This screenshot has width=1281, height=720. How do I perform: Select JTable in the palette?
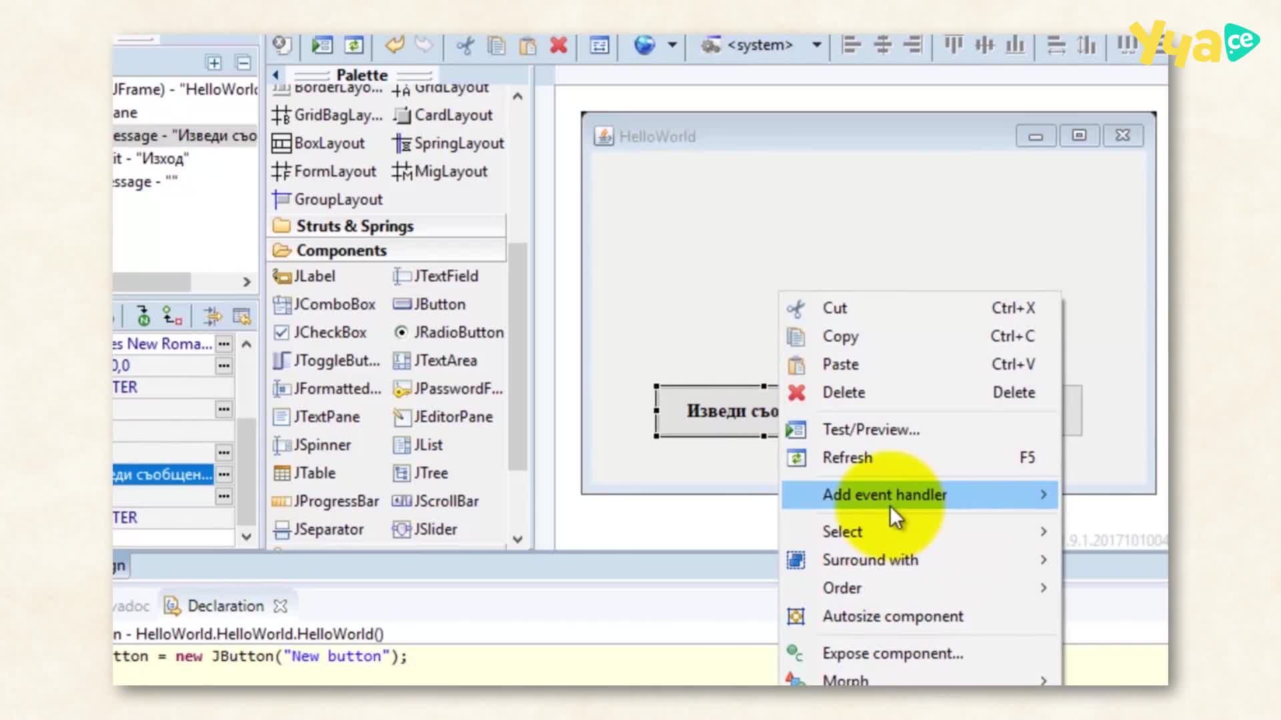304,473
